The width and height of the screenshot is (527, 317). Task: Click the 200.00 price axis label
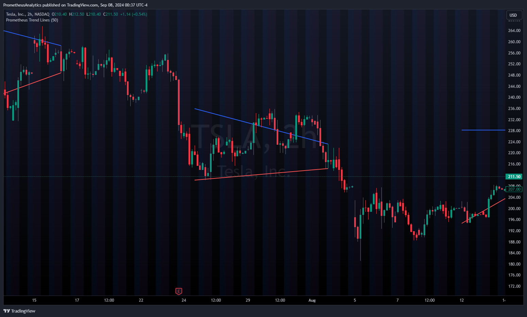point(514,209)
